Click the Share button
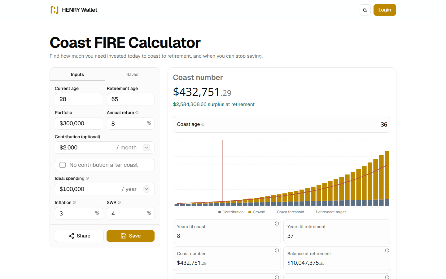 (79, 236)
